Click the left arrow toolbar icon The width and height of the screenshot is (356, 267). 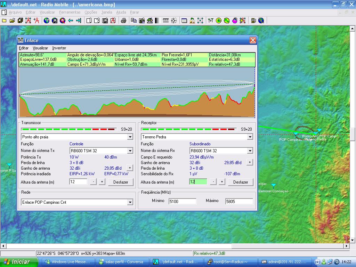[x=71, y=21]
